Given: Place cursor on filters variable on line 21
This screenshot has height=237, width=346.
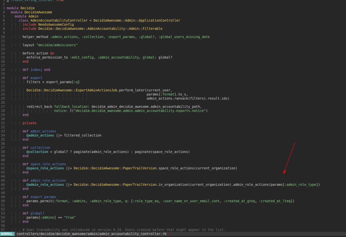Looking at the screenshot, I should pyautogui.click(x=33, y=82).
